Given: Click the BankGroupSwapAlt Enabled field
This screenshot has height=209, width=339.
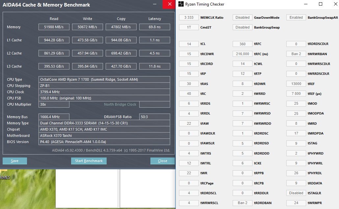Looking at the screenshot, I should (296, 17).
